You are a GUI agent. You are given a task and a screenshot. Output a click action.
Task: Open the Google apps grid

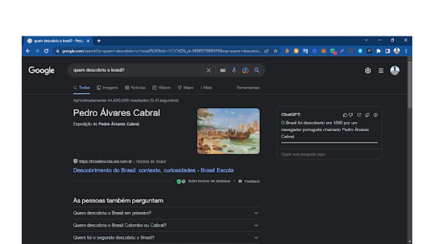pos(381,71)
